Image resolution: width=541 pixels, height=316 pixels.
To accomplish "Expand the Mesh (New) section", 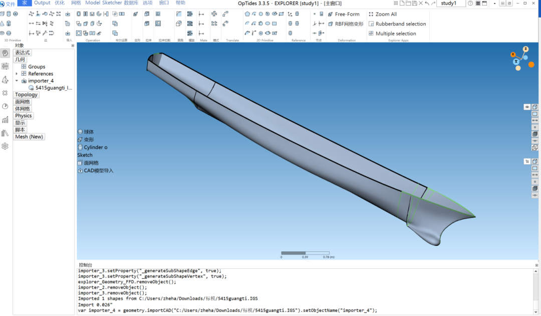I will pos(29,137).
